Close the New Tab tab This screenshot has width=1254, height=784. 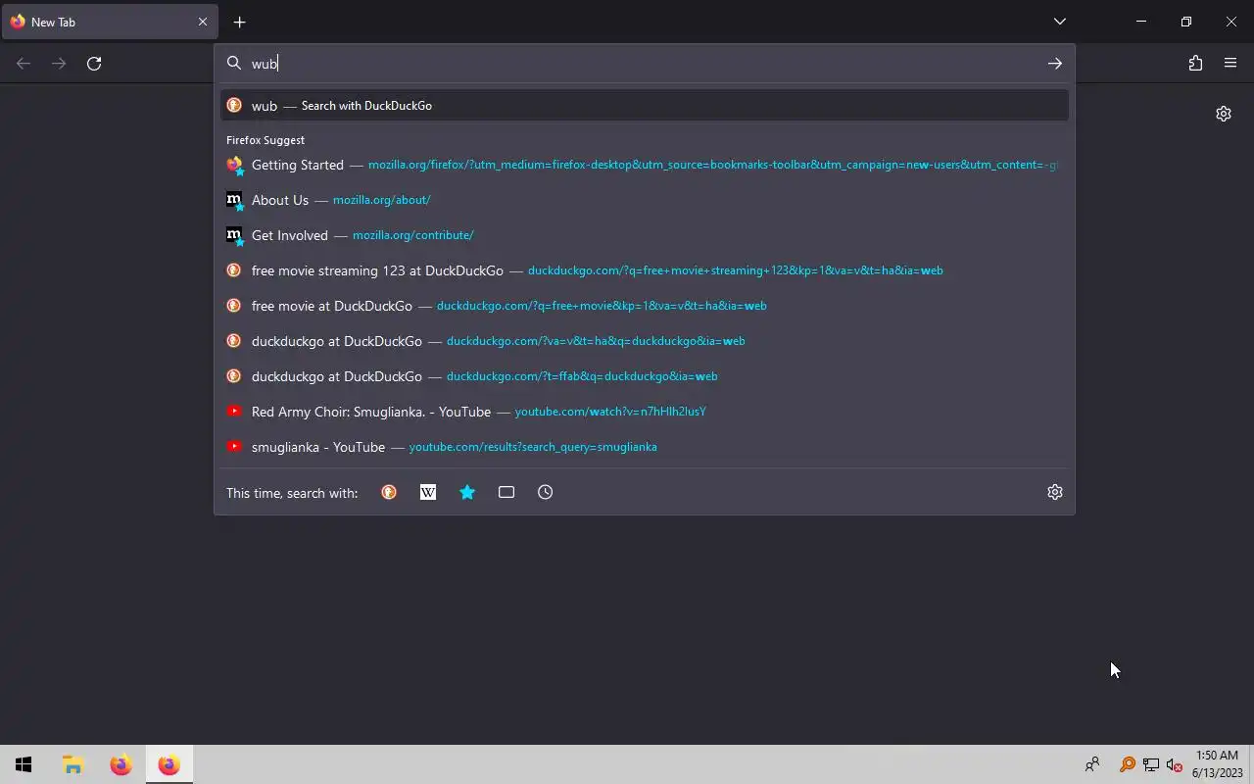(203, 22)
